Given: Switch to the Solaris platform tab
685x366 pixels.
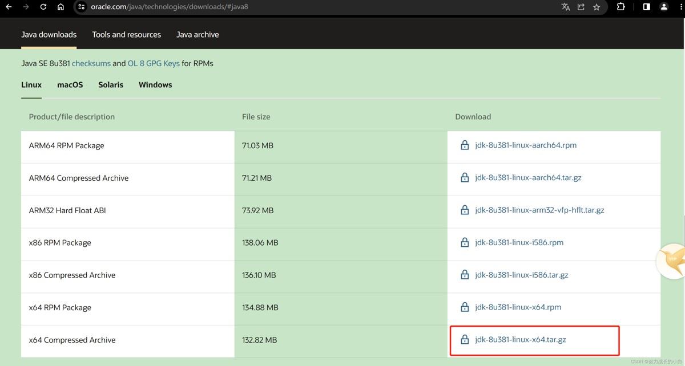Looking at the screenshot, I should (111, 85).
